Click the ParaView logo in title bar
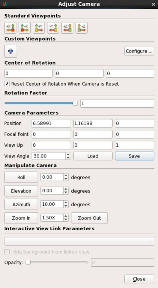 5,4
